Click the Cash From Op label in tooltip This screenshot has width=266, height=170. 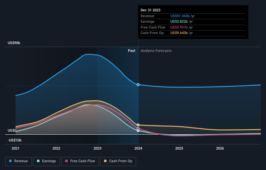tap(152, 33)
